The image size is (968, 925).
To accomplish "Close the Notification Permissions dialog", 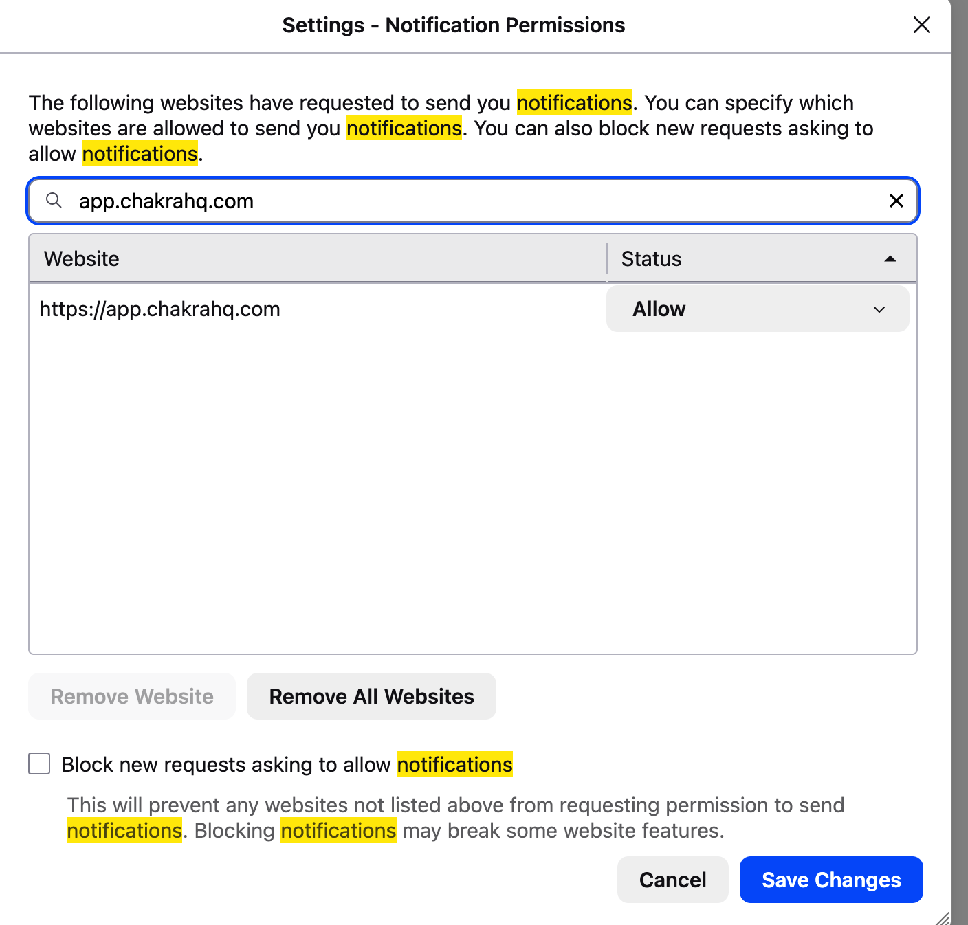I will point(921,25).
